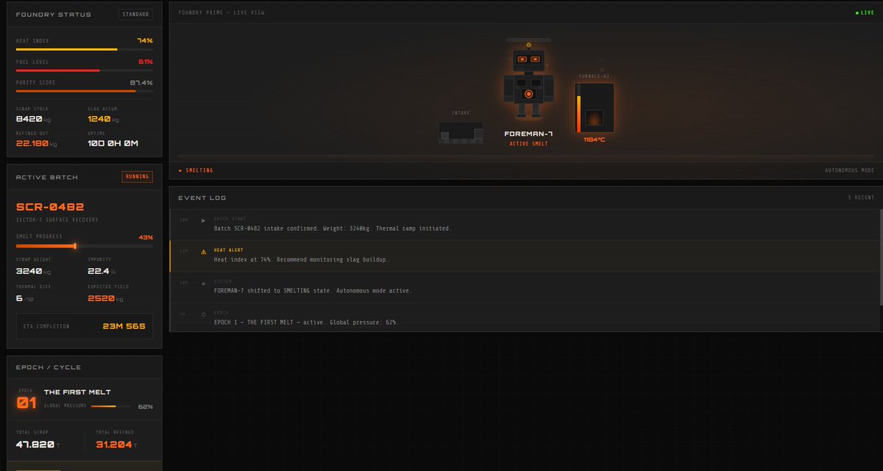Click the uptime value 10D 0H 0M

tap(113, 143)
